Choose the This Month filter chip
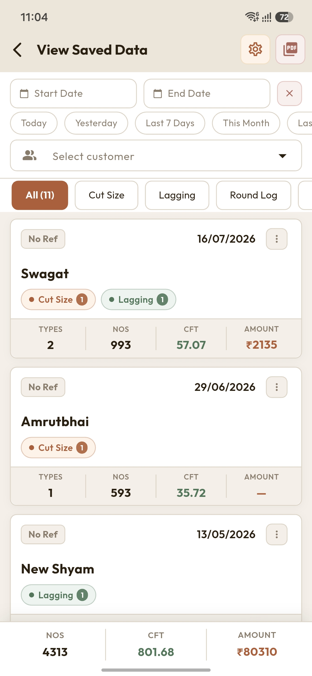The width and height of the screenshot is (312, 676). (x=246, y=123)
